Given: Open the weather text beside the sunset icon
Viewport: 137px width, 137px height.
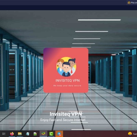Looking at the screenshot, I should pos(135,134).
